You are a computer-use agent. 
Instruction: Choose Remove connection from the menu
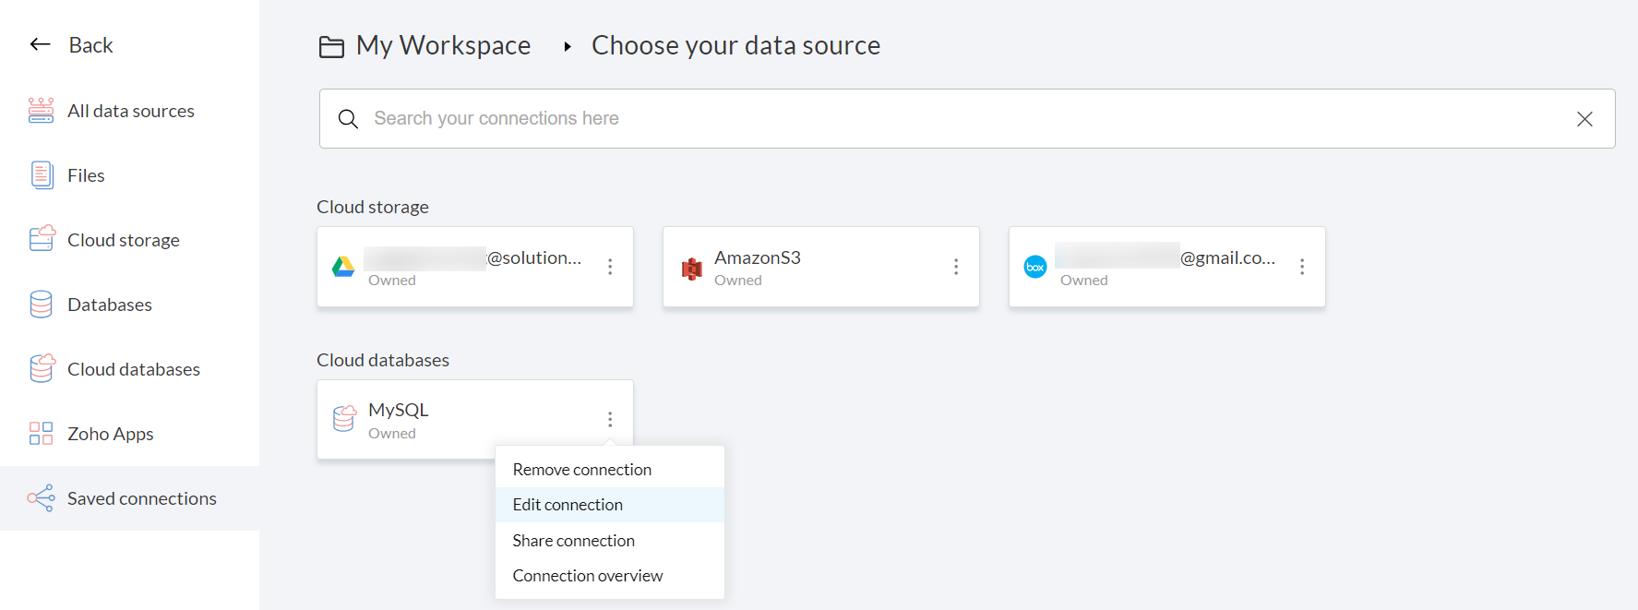[x=581, y=470]
